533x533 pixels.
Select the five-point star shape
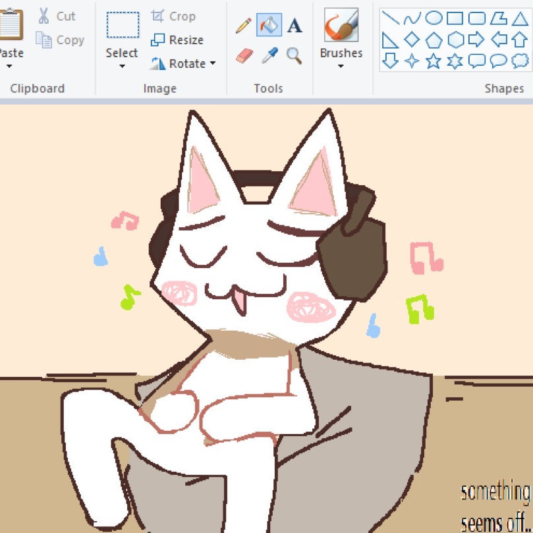click(433, 61)
